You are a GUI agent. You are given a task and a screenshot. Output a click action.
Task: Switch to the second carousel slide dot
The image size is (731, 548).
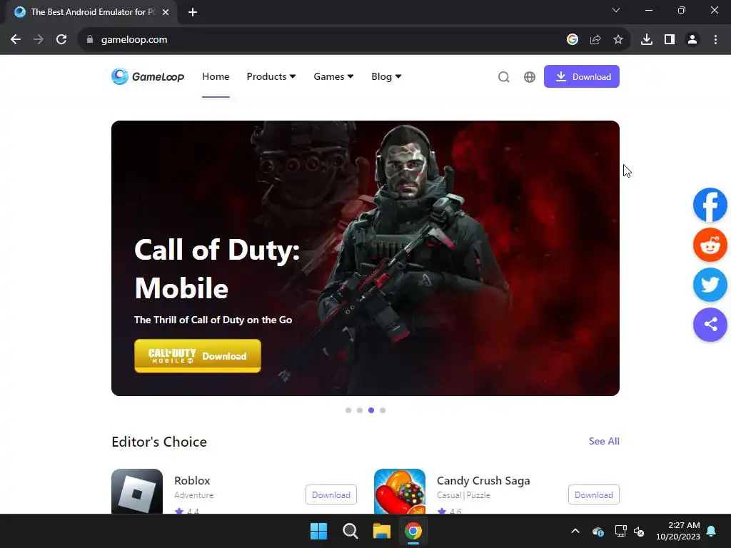coord(360,410)
